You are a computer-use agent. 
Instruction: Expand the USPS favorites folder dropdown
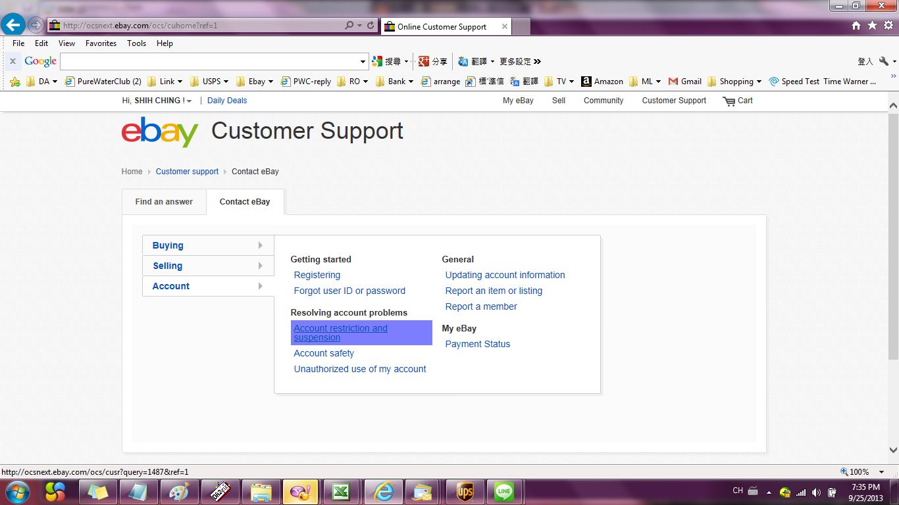pyautogui.click(x=226, y=82)
